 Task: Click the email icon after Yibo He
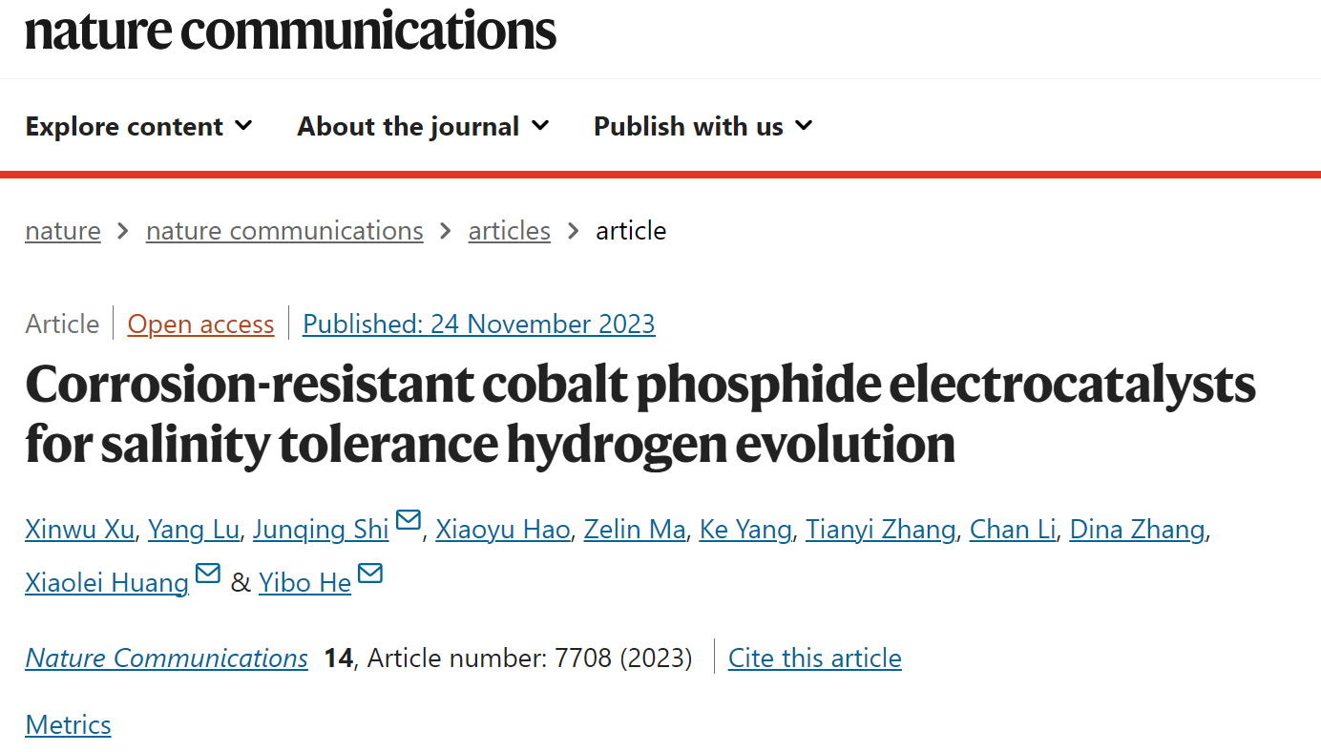click(x=370, y=573)
